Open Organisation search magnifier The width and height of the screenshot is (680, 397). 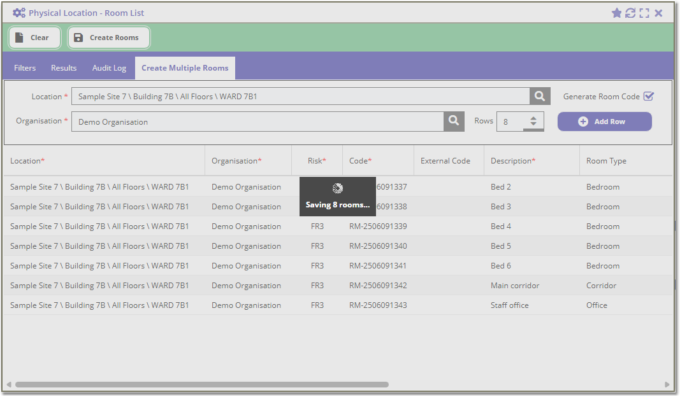point(454,122)
